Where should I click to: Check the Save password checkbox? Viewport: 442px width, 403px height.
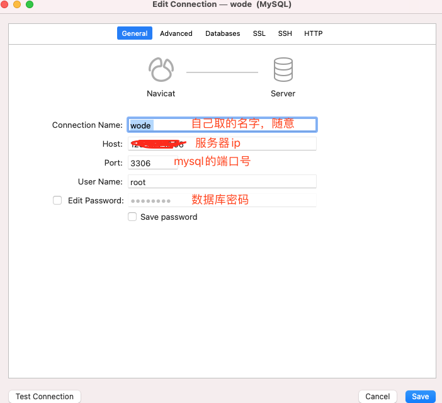(x=132, y=217)
